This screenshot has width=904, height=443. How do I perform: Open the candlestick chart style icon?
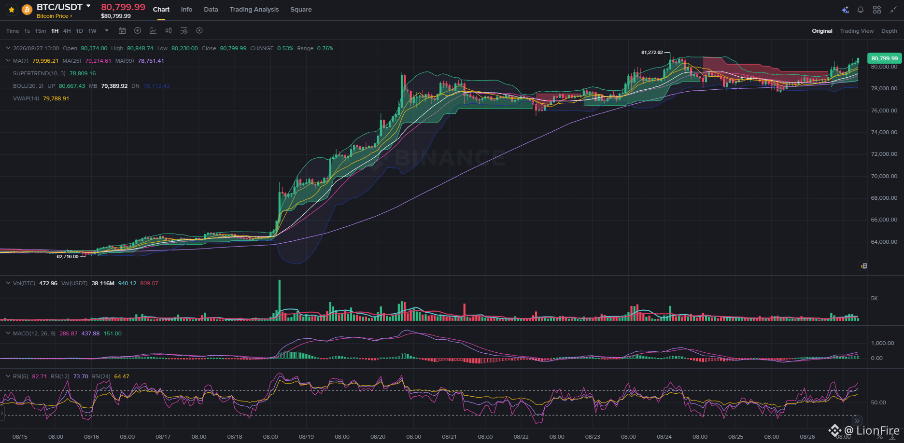(169, 31)
